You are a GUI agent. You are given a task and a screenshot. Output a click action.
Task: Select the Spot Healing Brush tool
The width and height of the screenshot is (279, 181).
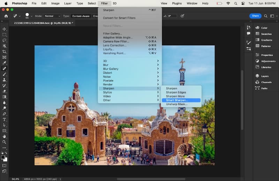tap(4, 69)
